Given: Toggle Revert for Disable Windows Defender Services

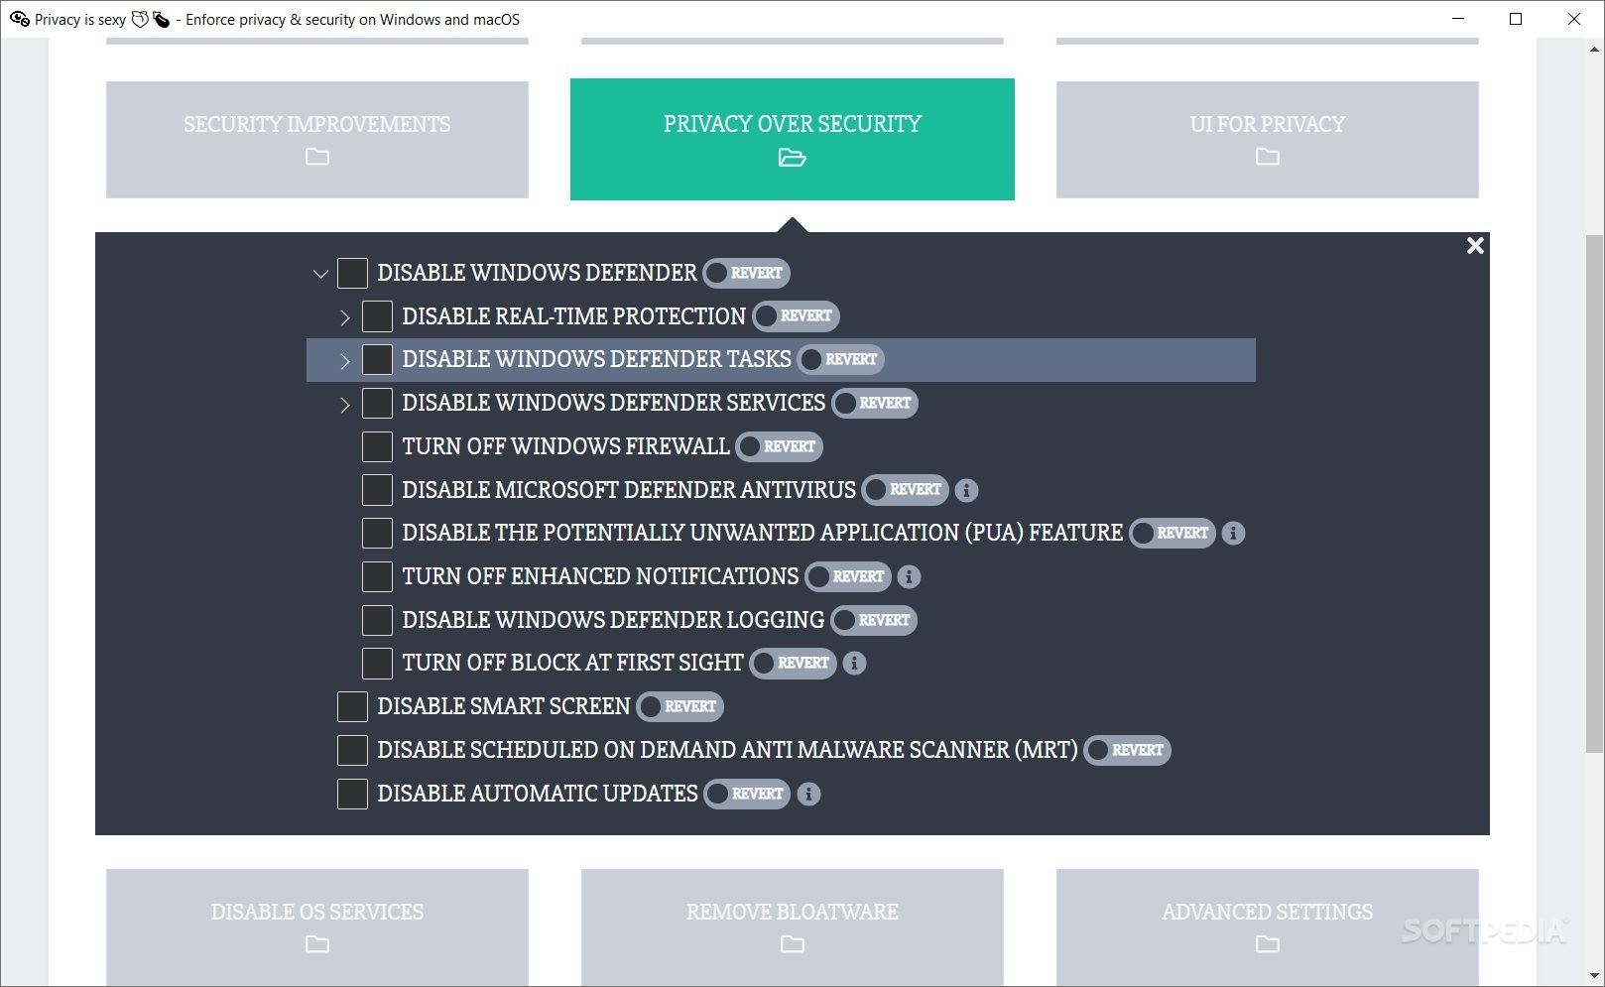Looking at the screenshot, I should [x=874, y=403].
